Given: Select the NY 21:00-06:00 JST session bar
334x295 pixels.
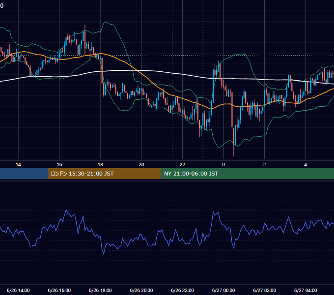Looking at the screenshot, I should [247, 174].
